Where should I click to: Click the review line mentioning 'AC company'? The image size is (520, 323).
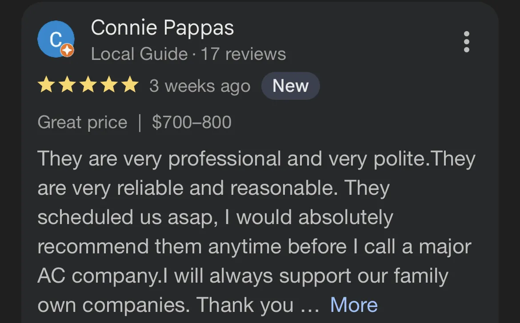[x=242, y=276]
